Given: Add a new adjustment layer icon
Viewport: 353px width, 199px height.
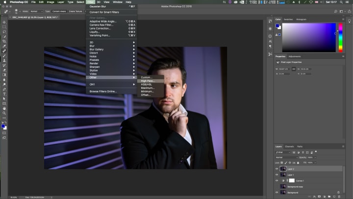Looking at the screenshot, I should pos(324,197).
